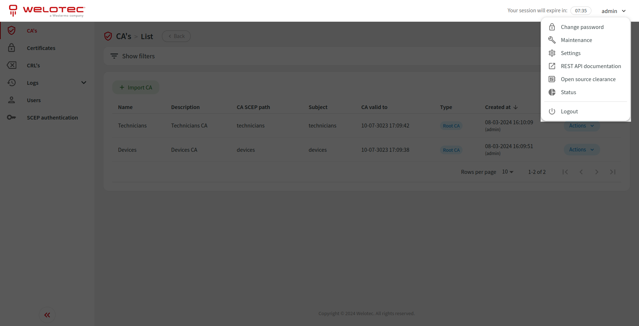Open the CA's section via shield icon
The width and height of the screenshot is (639, 326).
coord(12,30)
